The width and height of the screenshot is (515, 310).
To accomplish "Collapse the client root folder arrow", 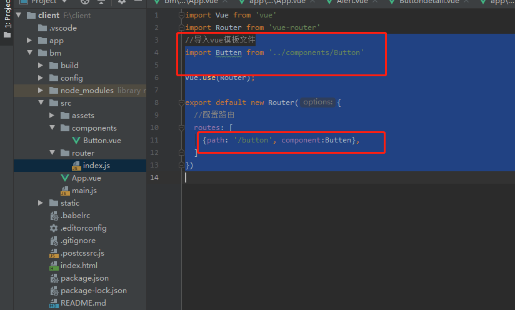I will [19, 15].
